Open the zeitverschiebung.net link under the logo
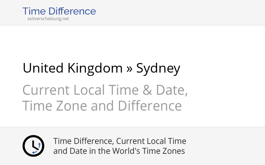Screen dimensions: 265x165 pyautogui.click(x=48, y=19)
